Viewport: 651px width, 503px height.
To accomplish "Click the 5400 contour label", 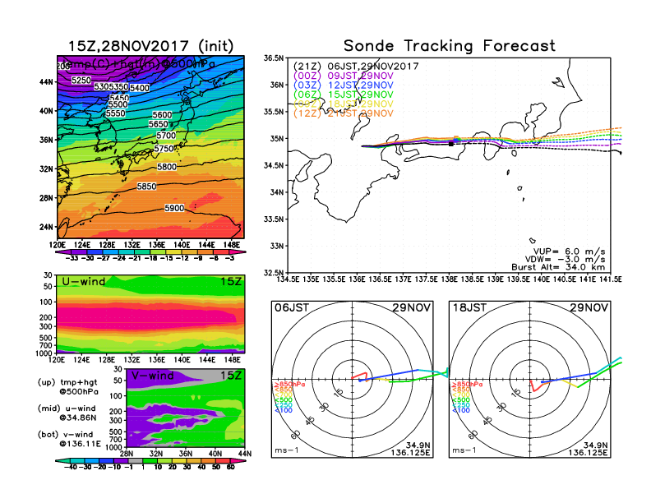I will tap(140, 88).
